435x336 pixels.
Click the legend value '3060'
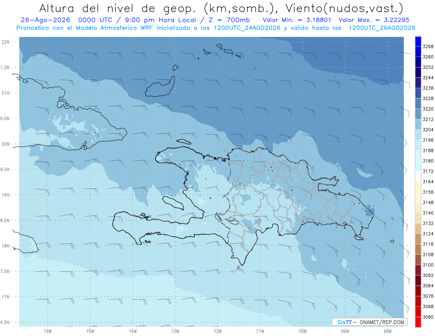tap(428, 317)
